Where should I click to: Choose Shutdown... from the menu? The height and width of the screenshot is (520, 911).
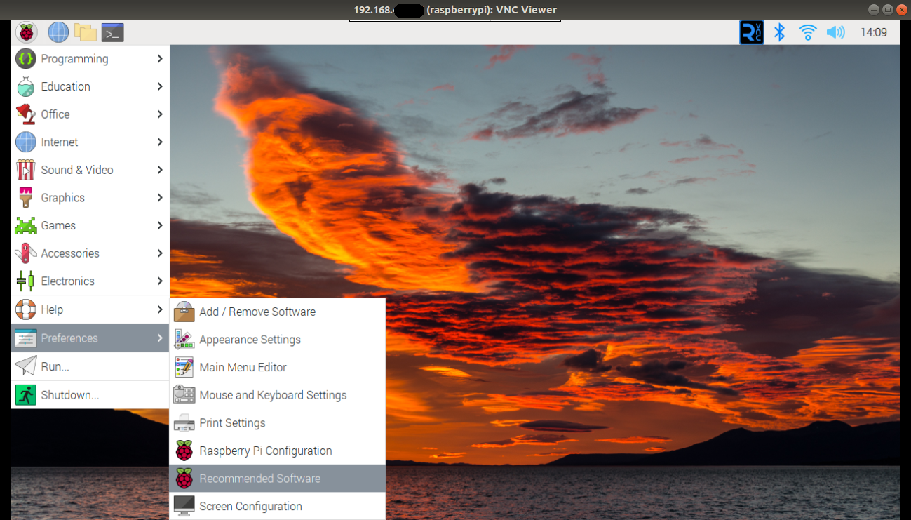pos(90,395)
